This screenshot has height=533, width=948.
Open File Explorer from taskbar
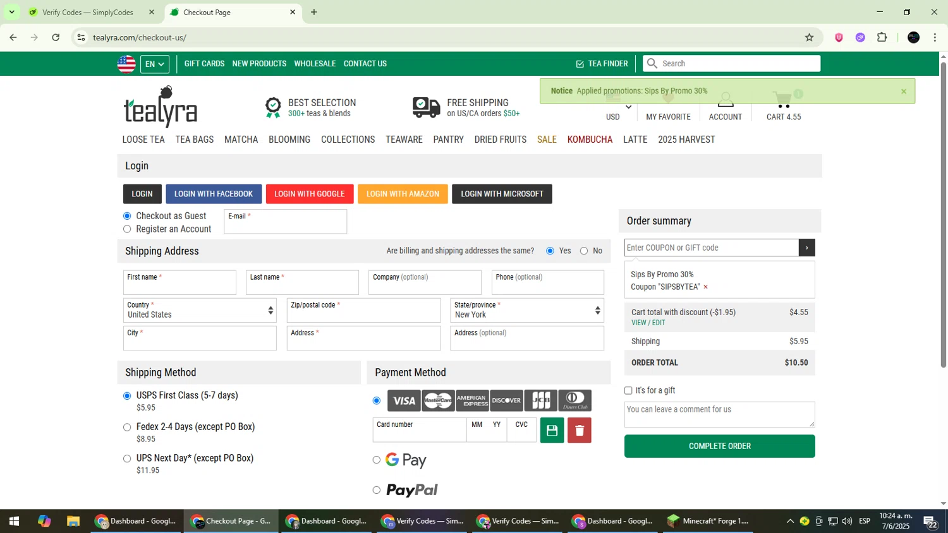tap(73, 521)
